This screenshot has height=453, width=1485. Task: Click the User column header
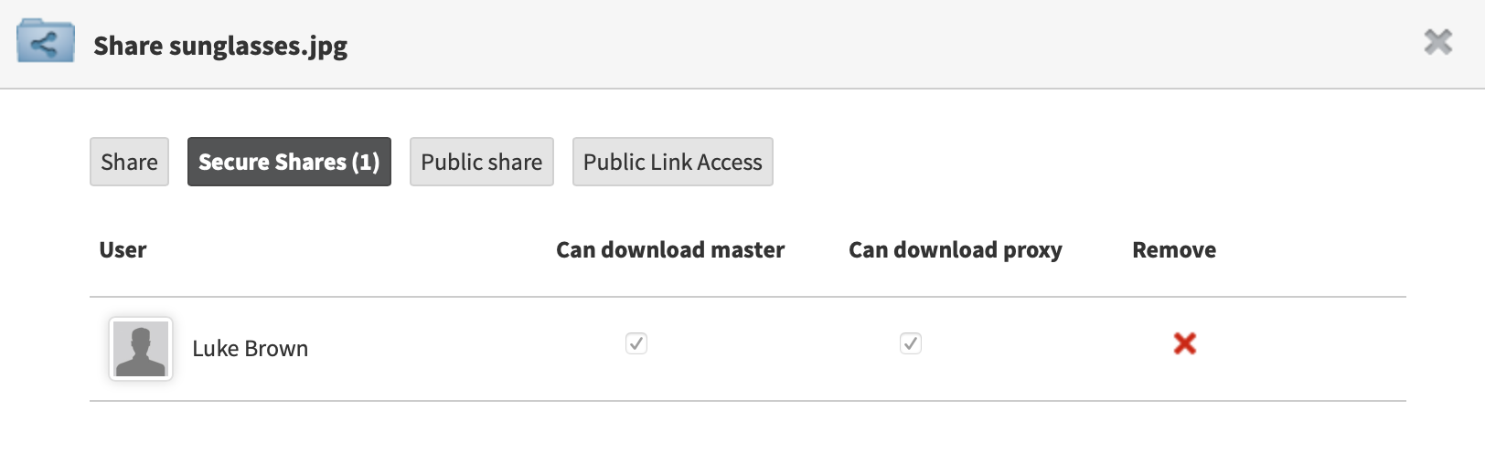[x=123, y=250]
